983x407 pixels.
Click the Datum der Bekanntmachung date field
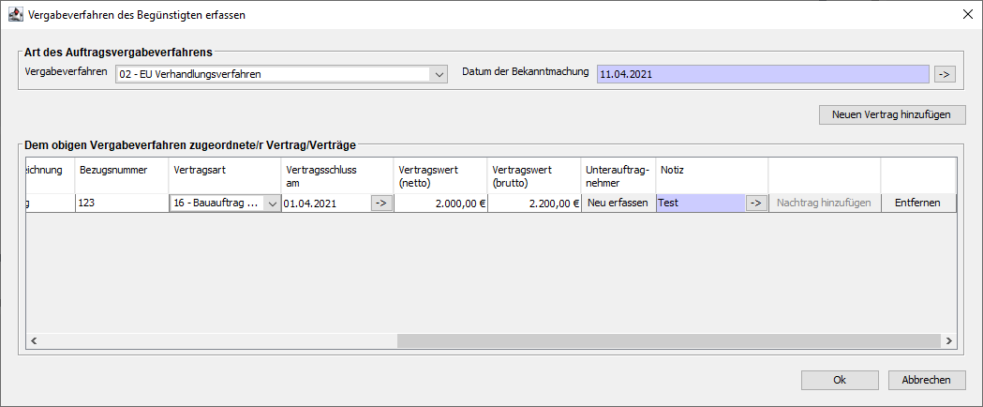coord(763,74)
